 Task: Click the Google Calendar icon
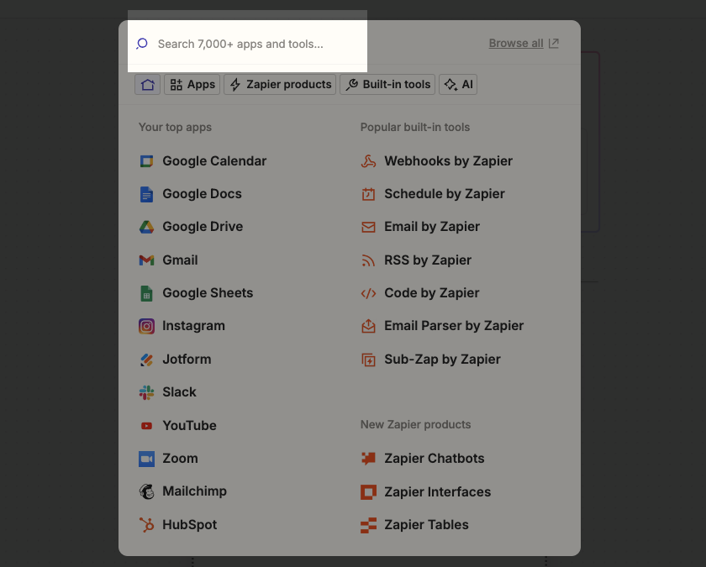point(146,161)
